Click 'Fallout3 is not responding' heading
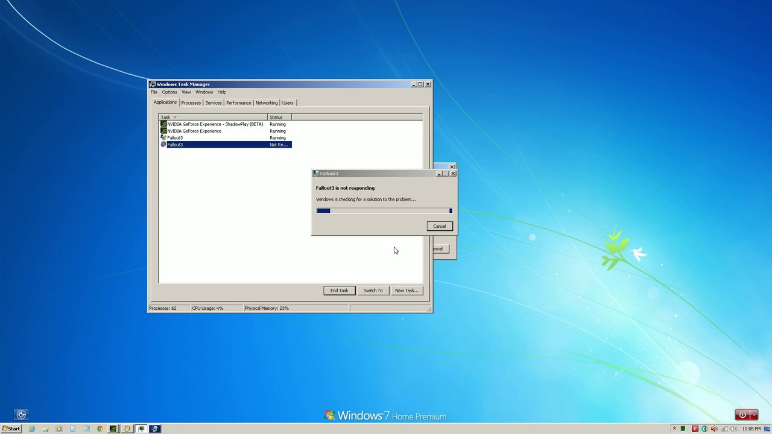The width and height of the screenshot is (772, 434). tap(345, 188)
